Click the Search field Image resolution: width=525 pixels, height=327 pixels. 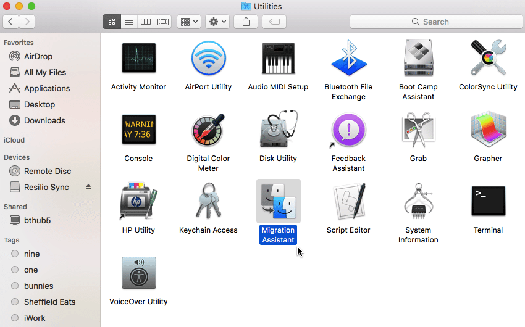pos(436,22)
